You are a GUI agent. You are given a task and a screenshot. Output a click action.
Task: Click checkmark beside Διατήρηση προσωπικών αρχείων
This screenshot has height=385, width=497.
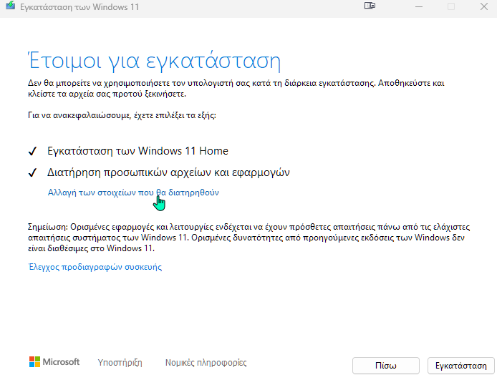32,173
